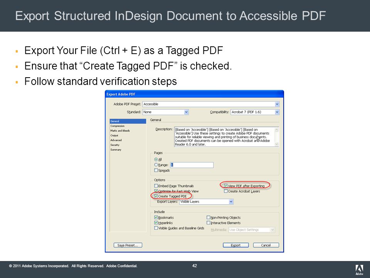Toggle the Hyperlinks checkbox
Viewport: 370px width, 278px height.
156,223
